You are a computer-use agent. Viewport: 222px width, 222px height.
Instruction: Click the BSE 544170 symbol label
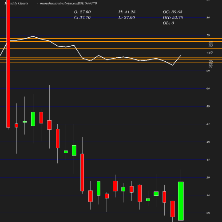click(x=87, y=3)
